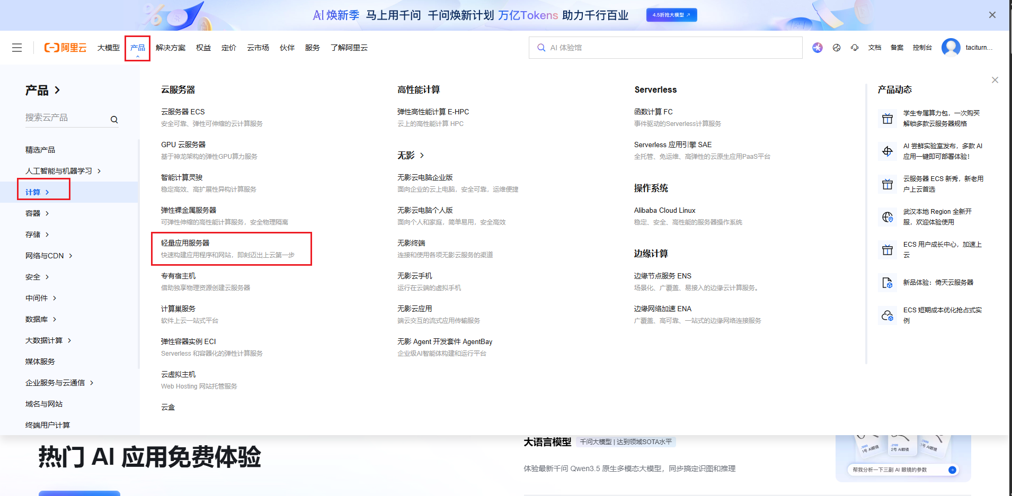1012x496 pixels.
Task: Open 函数计算 FC product link
Action: (653, 112)
